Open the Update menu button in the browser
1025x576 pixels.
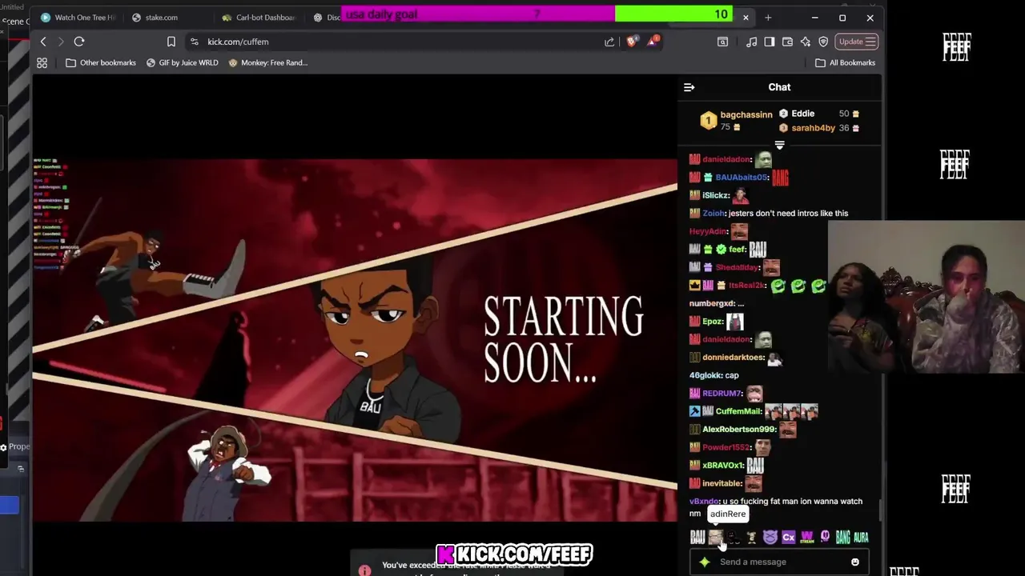857,42
